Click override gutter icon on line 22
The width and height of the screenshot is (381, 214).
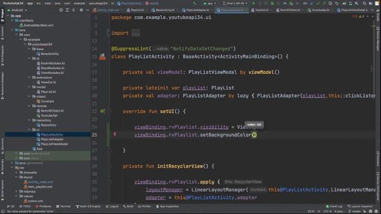tap(102, 111)
